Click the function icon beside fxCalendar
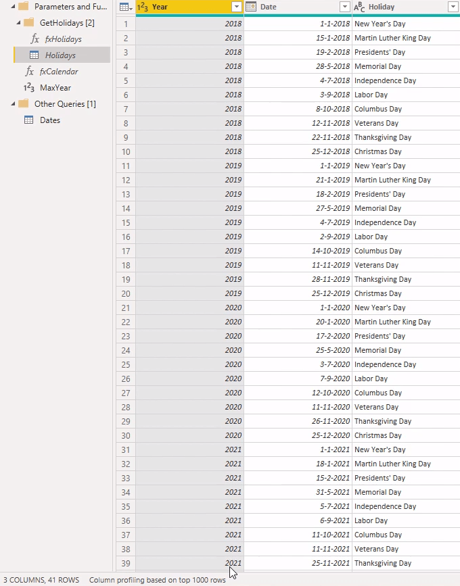460x586 pixels. point(29,72)
